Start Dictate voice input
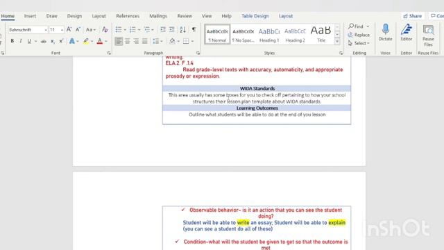The height and width of the screenshot is (250, 444). click(x=386, y=33)
